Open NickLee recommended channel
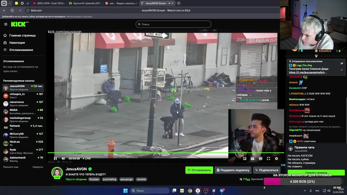Viewport: 347px width, 195px height. pos(23,143)
